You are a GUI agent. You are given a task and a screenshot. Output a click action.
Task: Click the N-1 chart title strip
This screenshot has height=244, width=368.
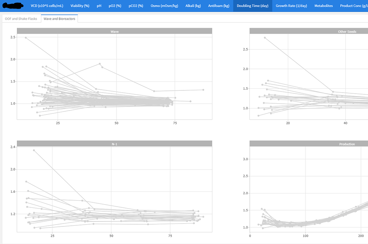pos(115,144)
